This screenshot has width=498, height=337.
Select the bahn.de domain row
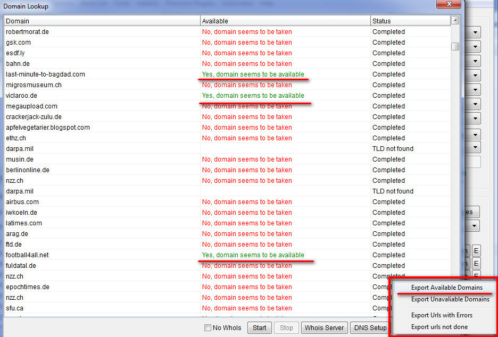click(227, 63)
